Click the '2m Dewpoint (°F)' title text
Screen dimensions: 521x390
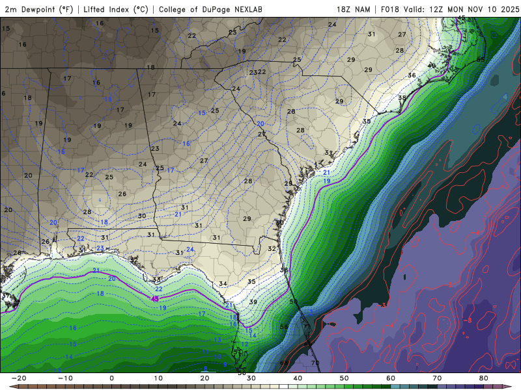(39, 9)
